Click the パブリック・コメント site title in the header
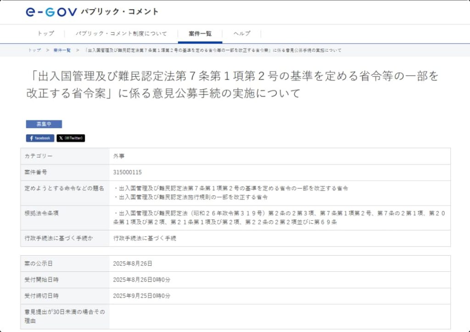The height and width of the screenshot is (332, 470). [120, 12]
